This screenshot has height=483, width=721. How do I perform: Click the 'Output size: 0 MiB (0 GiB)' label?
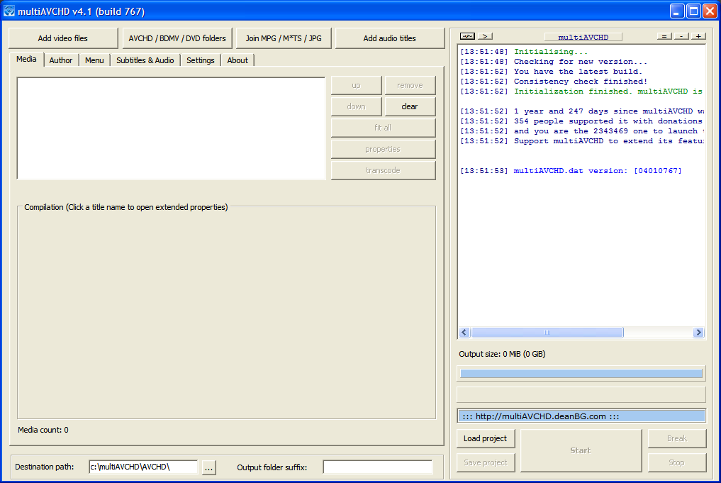pos(502,354)
